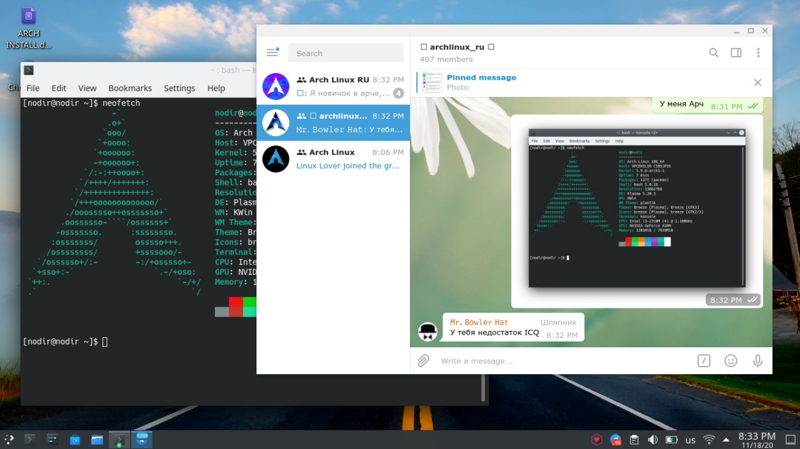Click the Telegram tray icon with badge
Screen dimensions: 800x449
click(616, 440)
